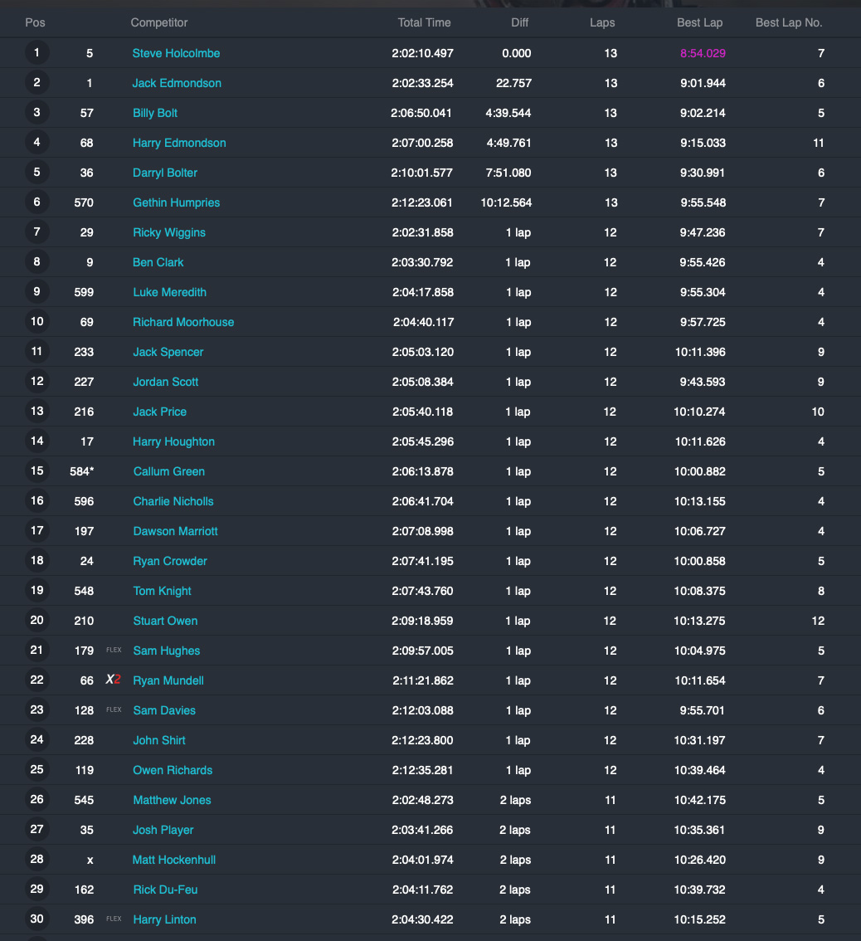Screen dimensions: 861x941
Task: Click the purple fastest lap 8:54.029
Action: pyautogui.click(x=703, y=53)
